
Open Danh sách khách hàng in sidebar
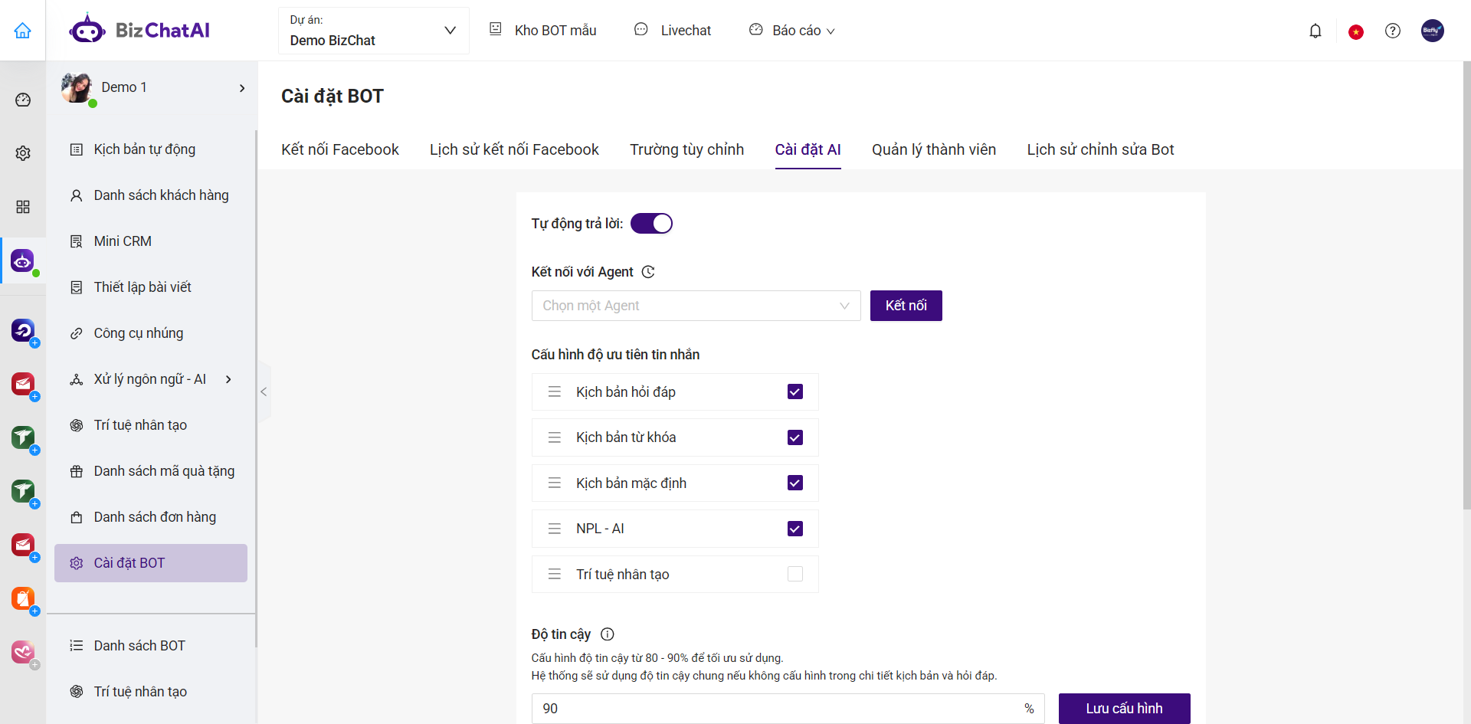(161, 195)
